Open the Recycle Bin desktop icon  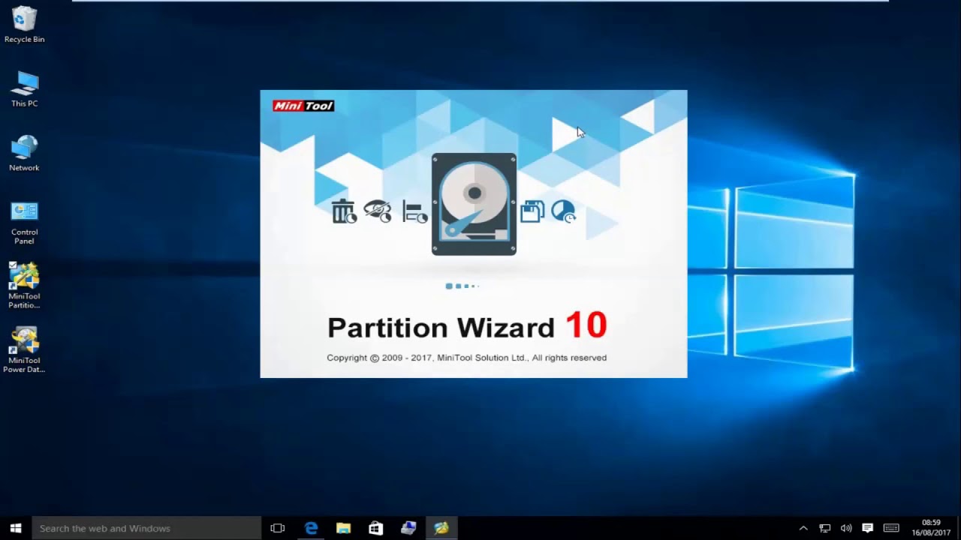point(24,25)
